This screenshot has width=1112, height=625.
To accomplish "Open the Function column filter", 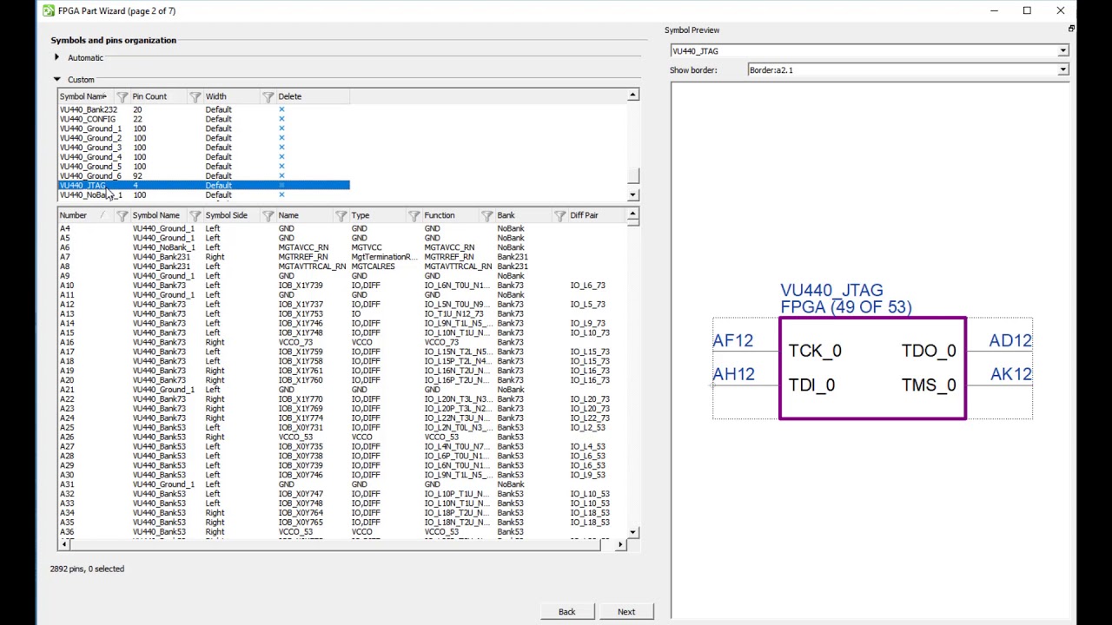I will click(486, 215).
